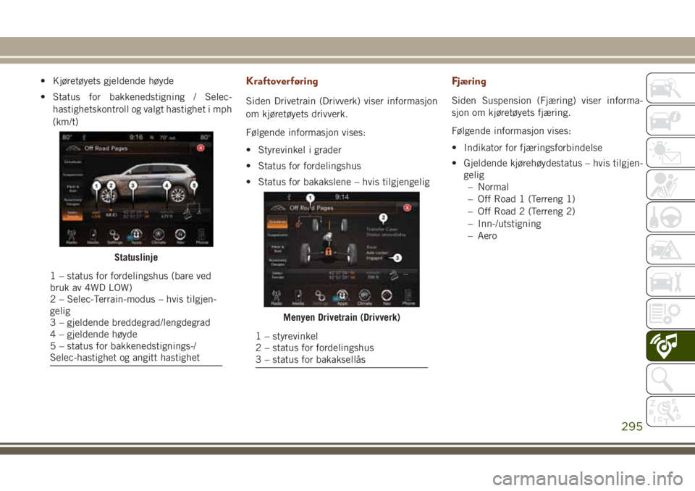Select Drivetrain side tab in Statuslinje screen
Viewport: 695px width, 491px height.
click(x=72, y=162)
